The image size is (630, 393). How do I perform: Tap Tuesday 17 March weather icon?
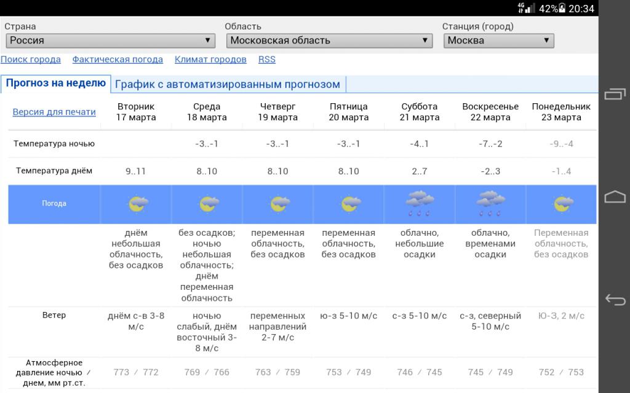(x=138, y=204)
